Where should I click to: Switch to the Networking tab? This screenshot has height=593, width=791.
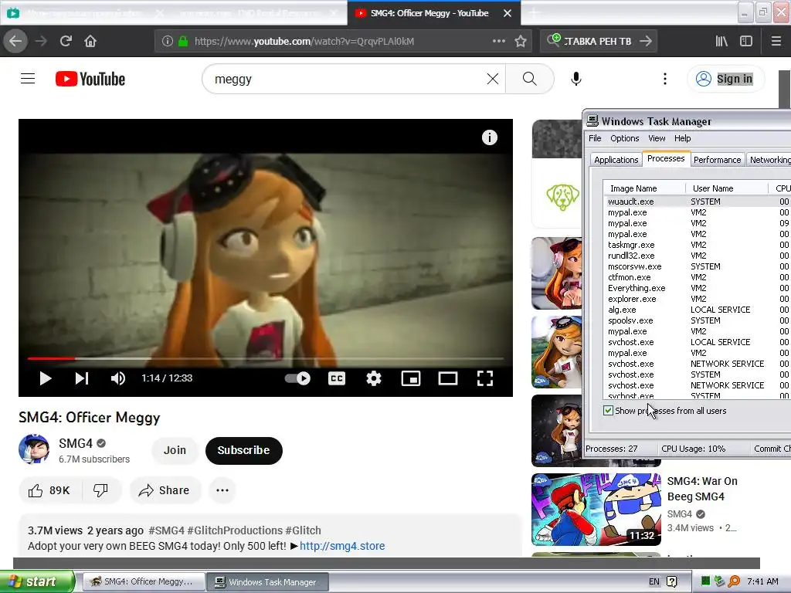point(770,160)
